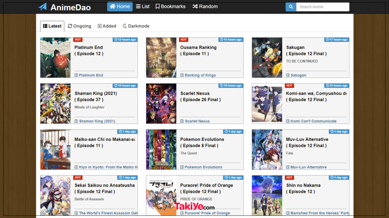Open Shin no Nakama Episode 12 title
389x218 pixels.
click(303, 188)
